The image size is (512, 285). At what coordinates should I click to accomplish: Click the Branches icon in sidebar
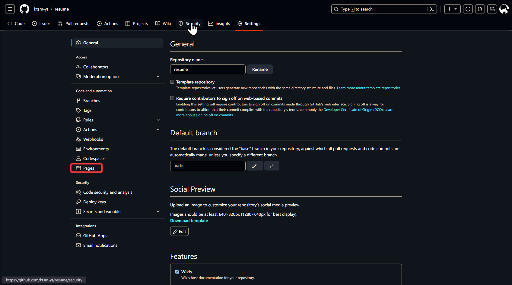(78, 101)
